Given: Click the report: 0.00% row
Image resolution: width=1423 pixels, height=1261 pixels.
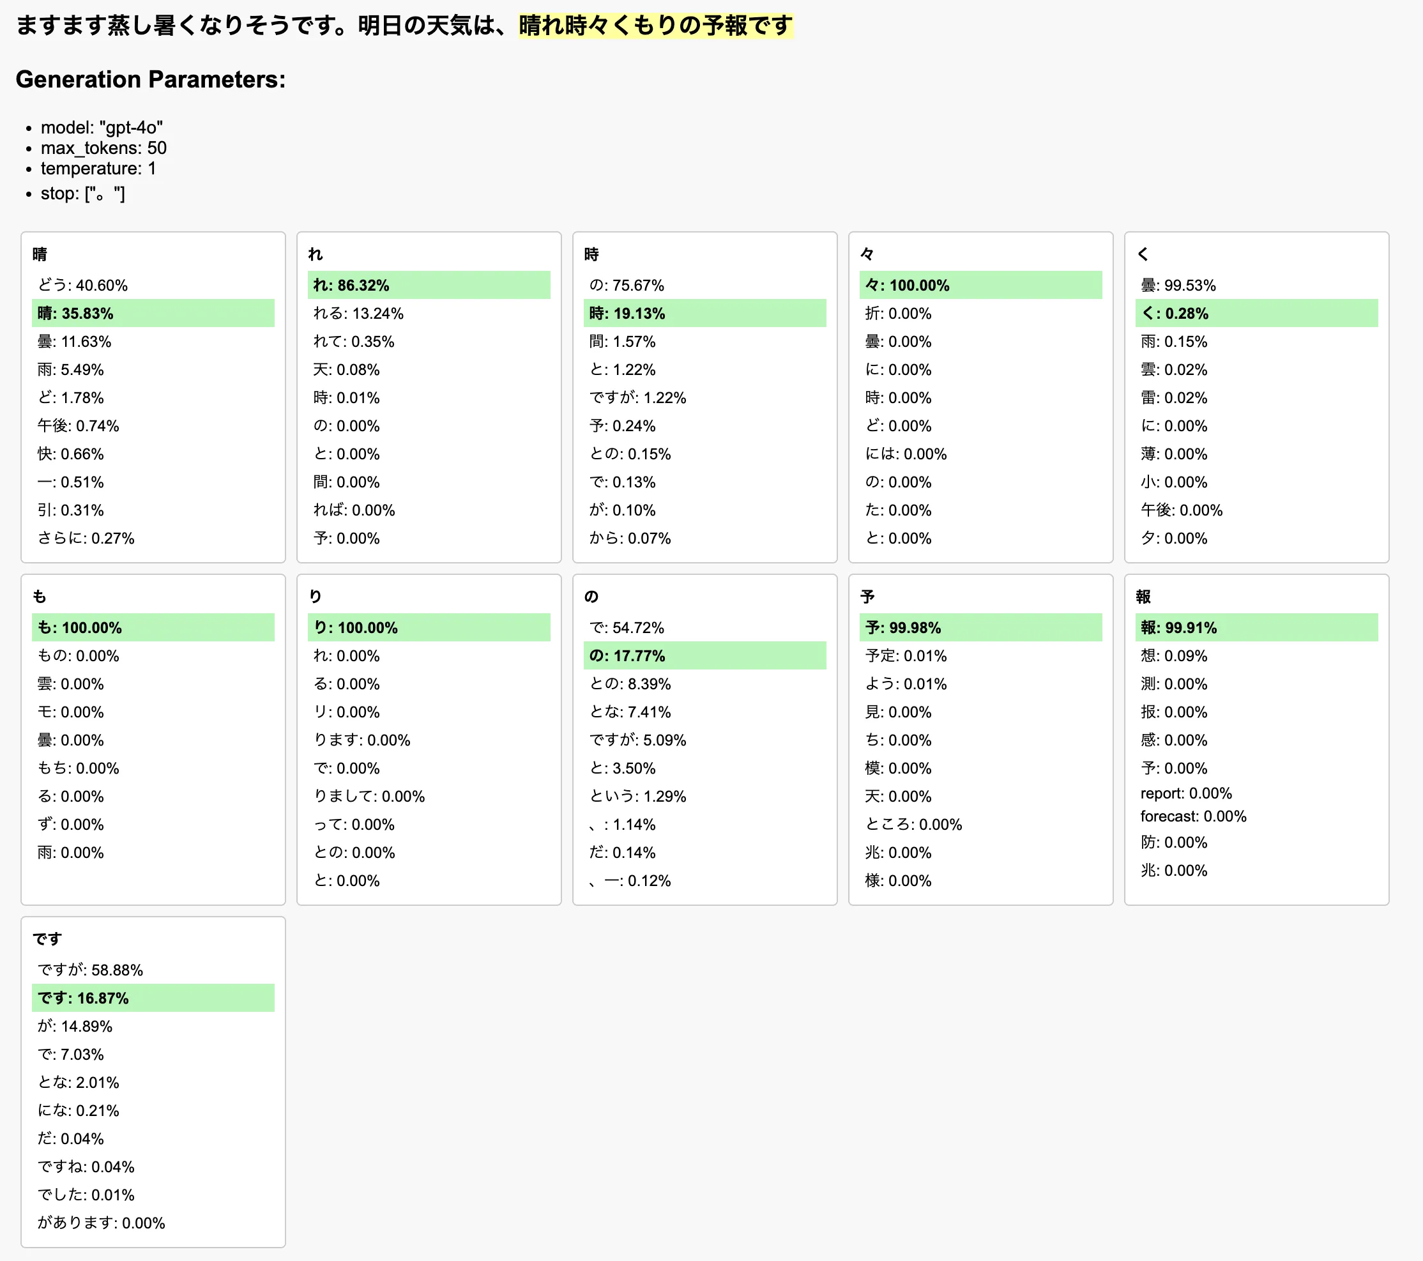Looking at the screenshot, I should coord(1256,793).
